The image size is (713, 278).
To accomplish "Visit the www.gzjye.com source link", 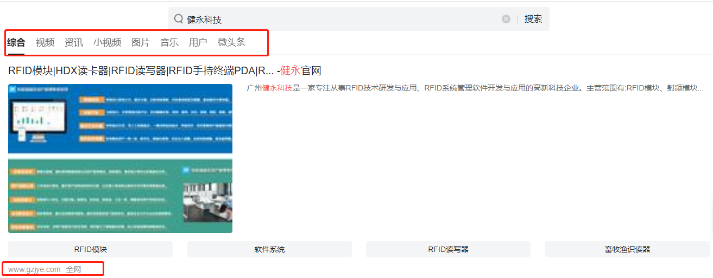I will pos(34,269).
